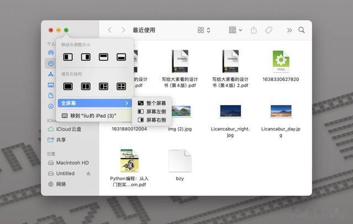353x224 pixels.
Task: Select 屏幕左侧 tile option
Action: pos(152,112)
